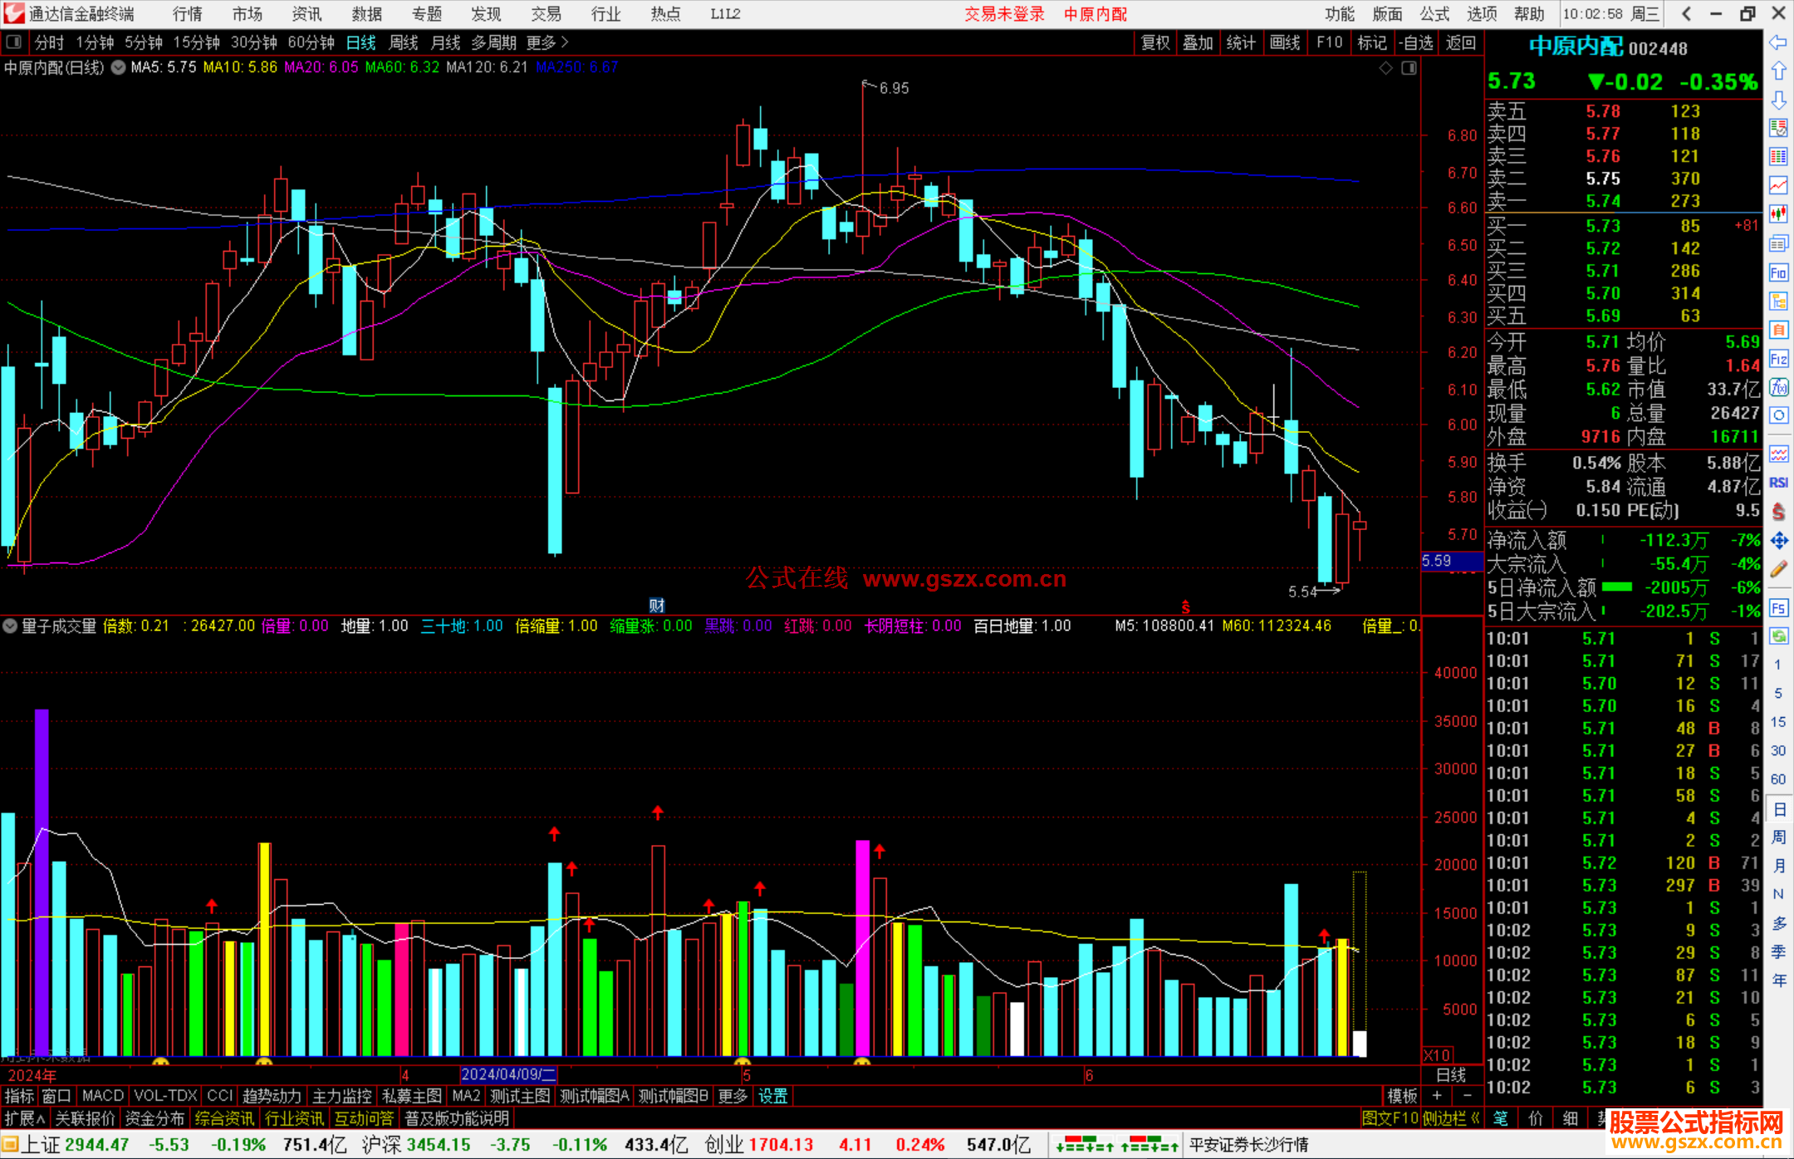The image size is (1794, 1159).
Task: Click the RSI indicator sidebar icon
Action: pyautogui.click(x=1778, y=483)
